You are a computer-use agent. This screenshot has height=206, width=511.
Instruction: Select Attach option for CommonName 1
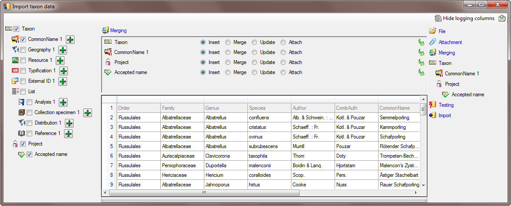pyautogui.click(x=284, y=53)
